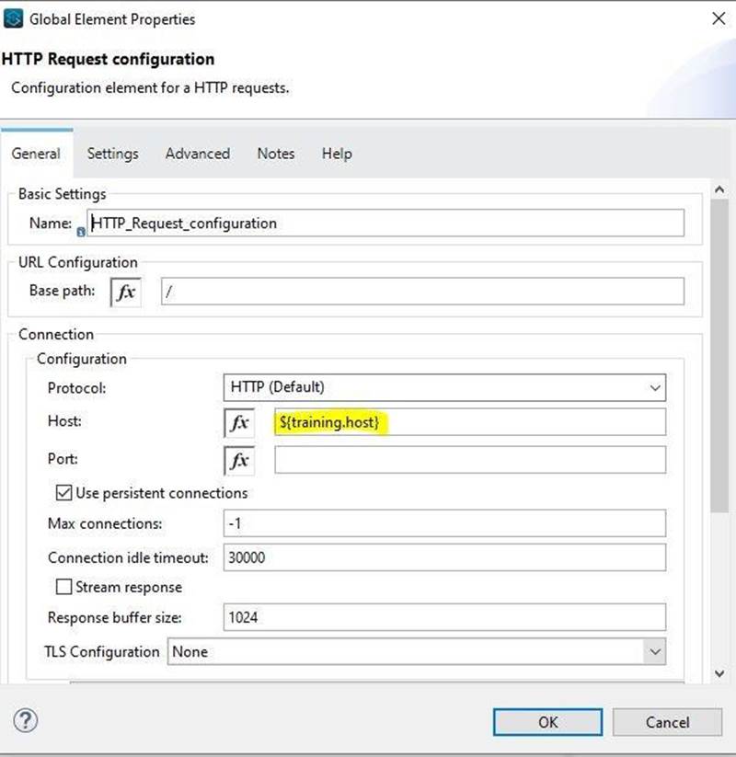Click the fx expression button for Base path

[x=126, y=292]
